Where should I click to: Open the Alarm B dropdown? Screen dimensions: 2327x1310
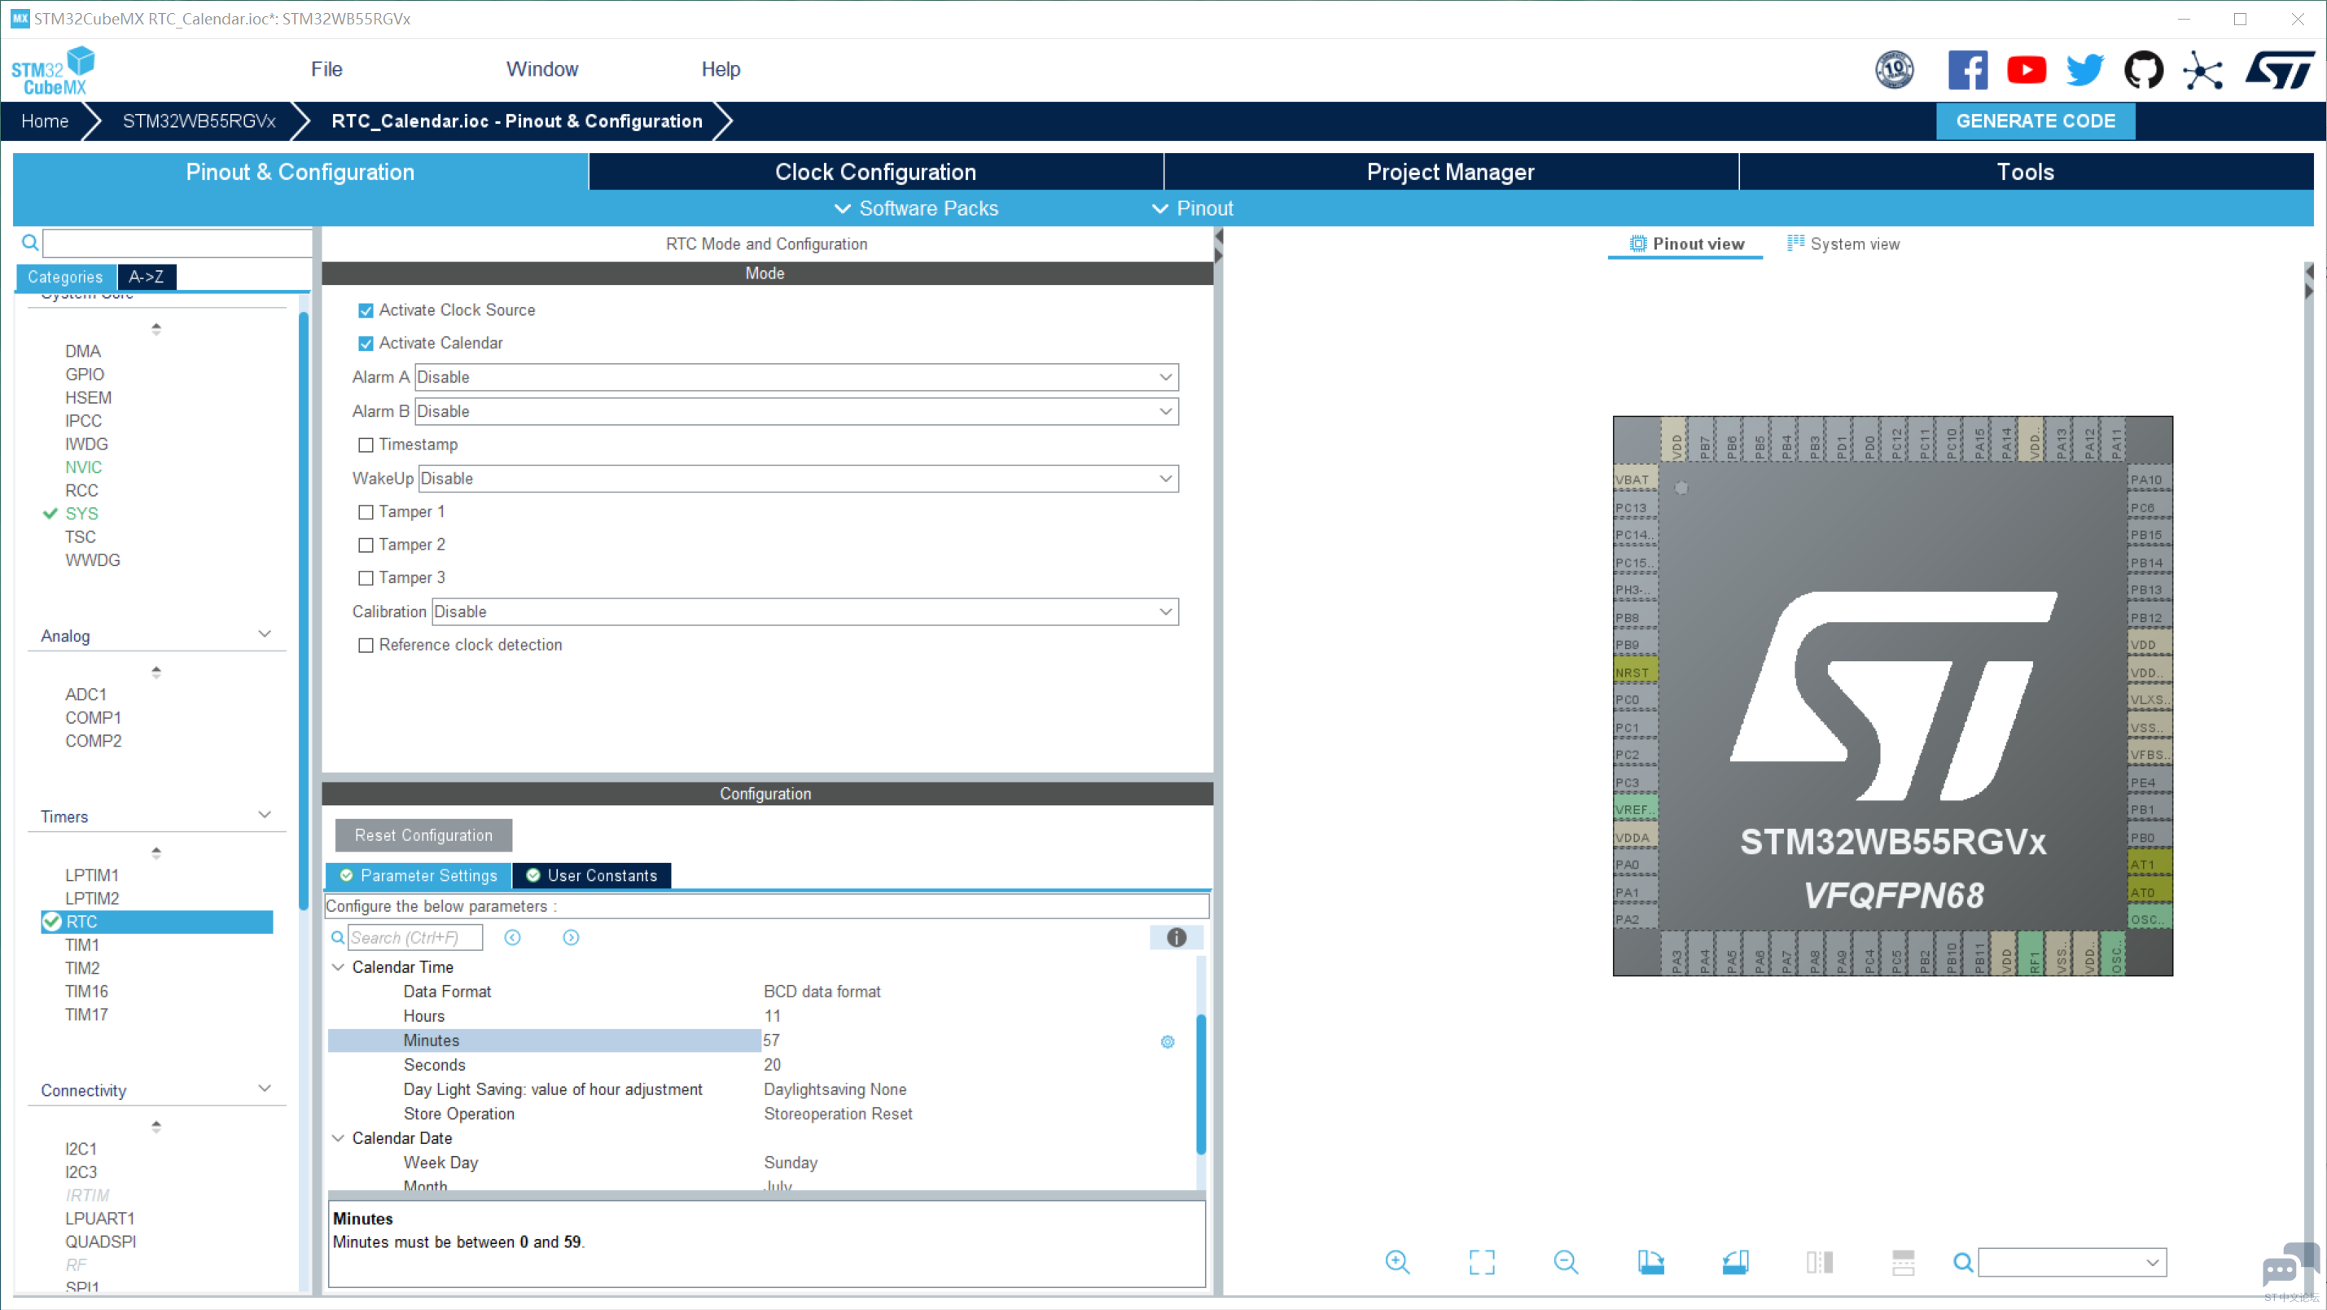tap(795, 411)
